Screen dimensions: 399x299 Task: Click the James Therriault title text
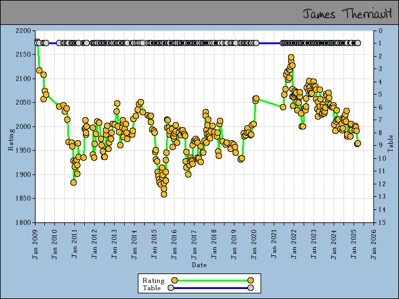347,13
